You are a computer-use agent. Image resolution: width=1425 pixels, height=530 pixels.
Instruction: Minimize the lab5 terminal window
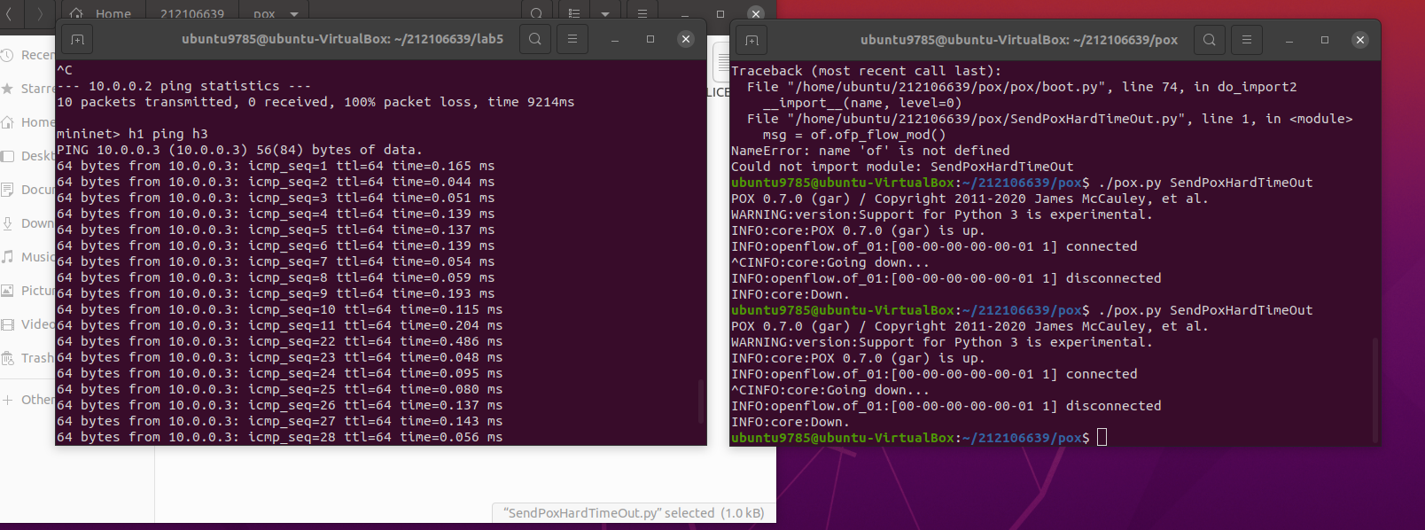615,40
